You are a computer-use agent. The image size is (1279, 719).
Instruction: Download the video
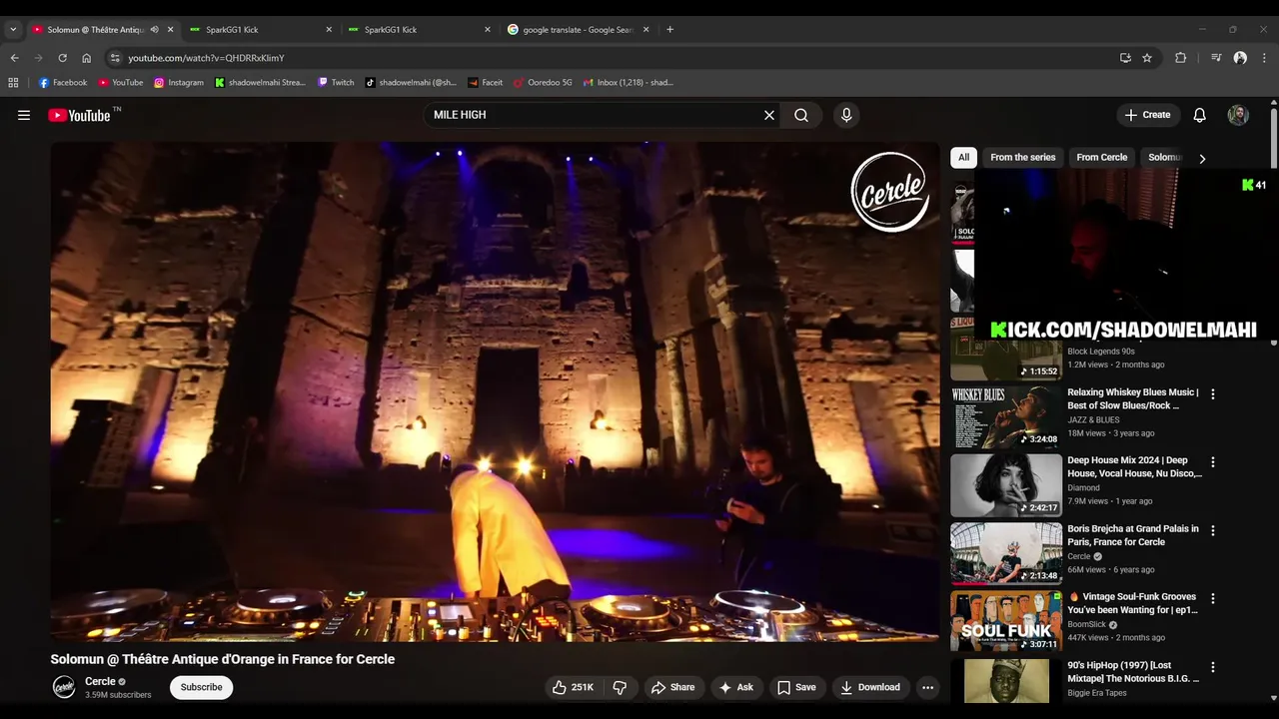tap(870, 687)
